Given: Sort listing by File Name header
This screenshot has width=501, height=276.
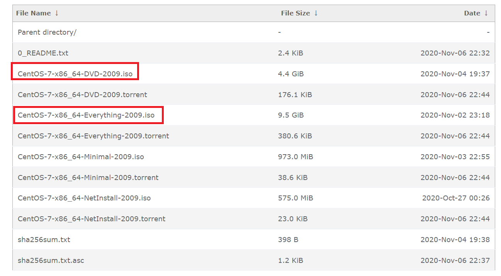Looking at the screenshot, I should coord(33,13).
